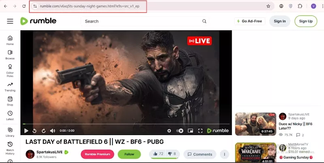
Task: Reload the page
Action: [x=24, y=6]
